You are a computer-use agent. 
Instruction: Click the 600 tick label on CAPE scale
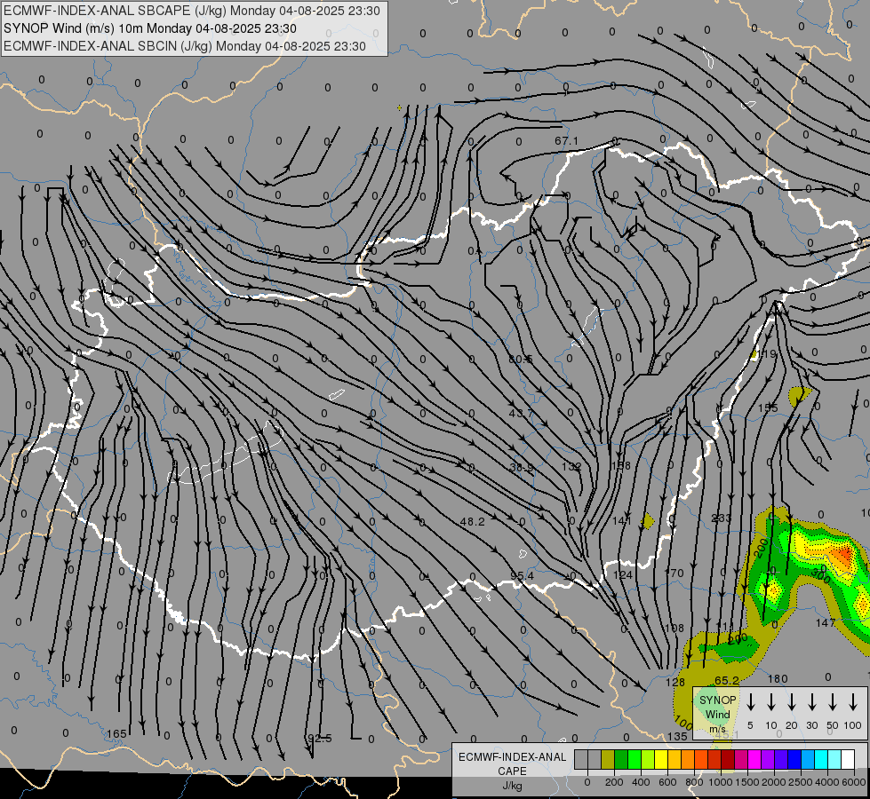(667, 782)
